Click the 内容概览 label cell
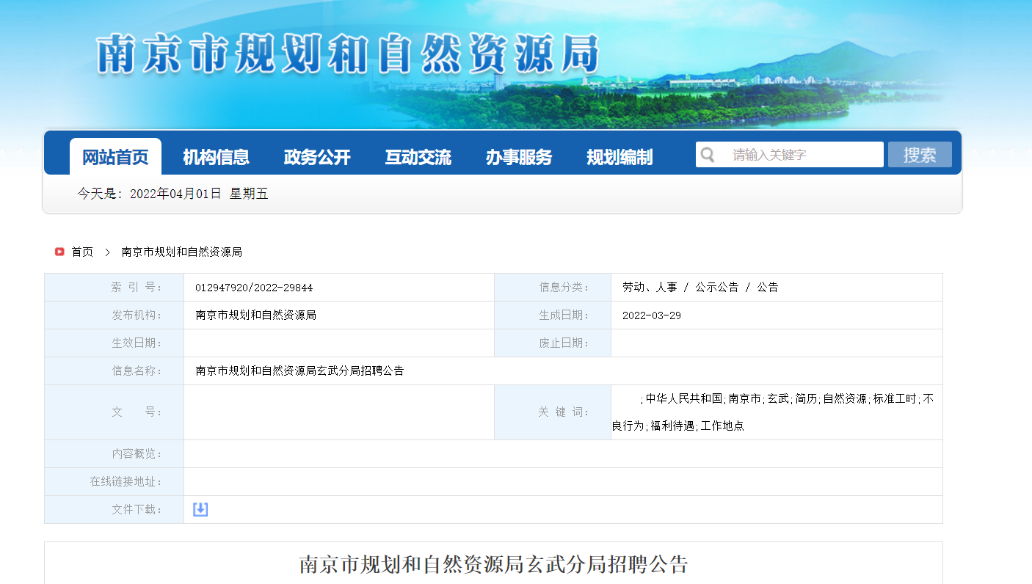 pyautogui.click(x=115, y=454)
